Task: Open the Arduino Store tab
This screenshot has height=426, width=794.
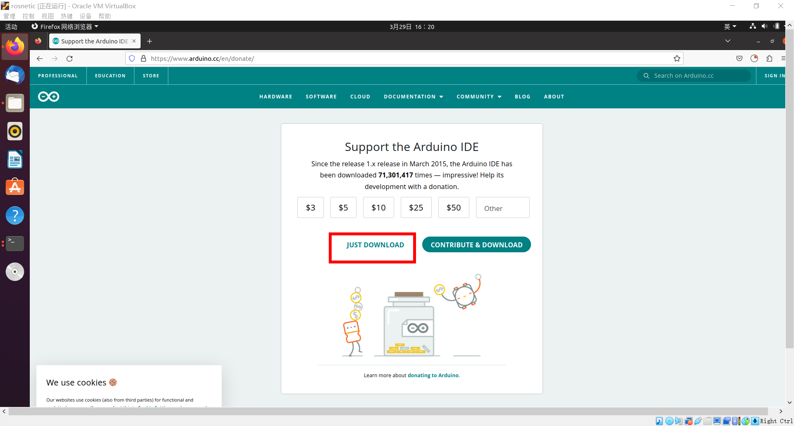Action: 151,76
